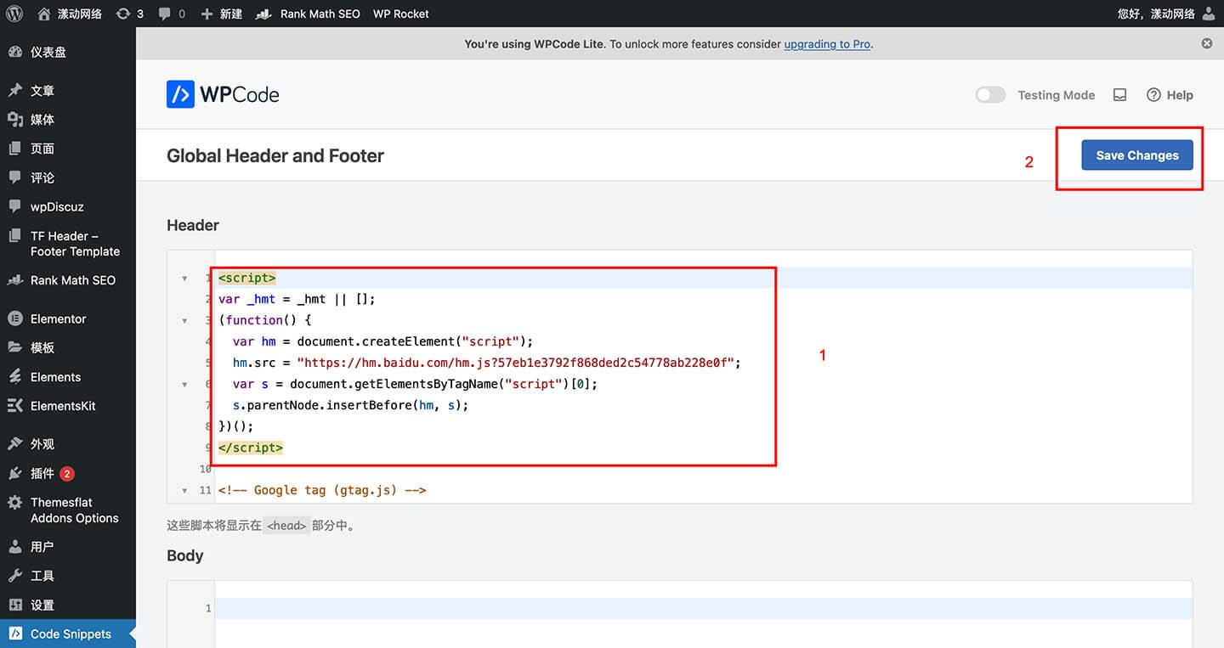The height and width of the screenshot is (648, 1224).
Task: Follow the upgrading to Pro link
Action: tap(827, 44)
